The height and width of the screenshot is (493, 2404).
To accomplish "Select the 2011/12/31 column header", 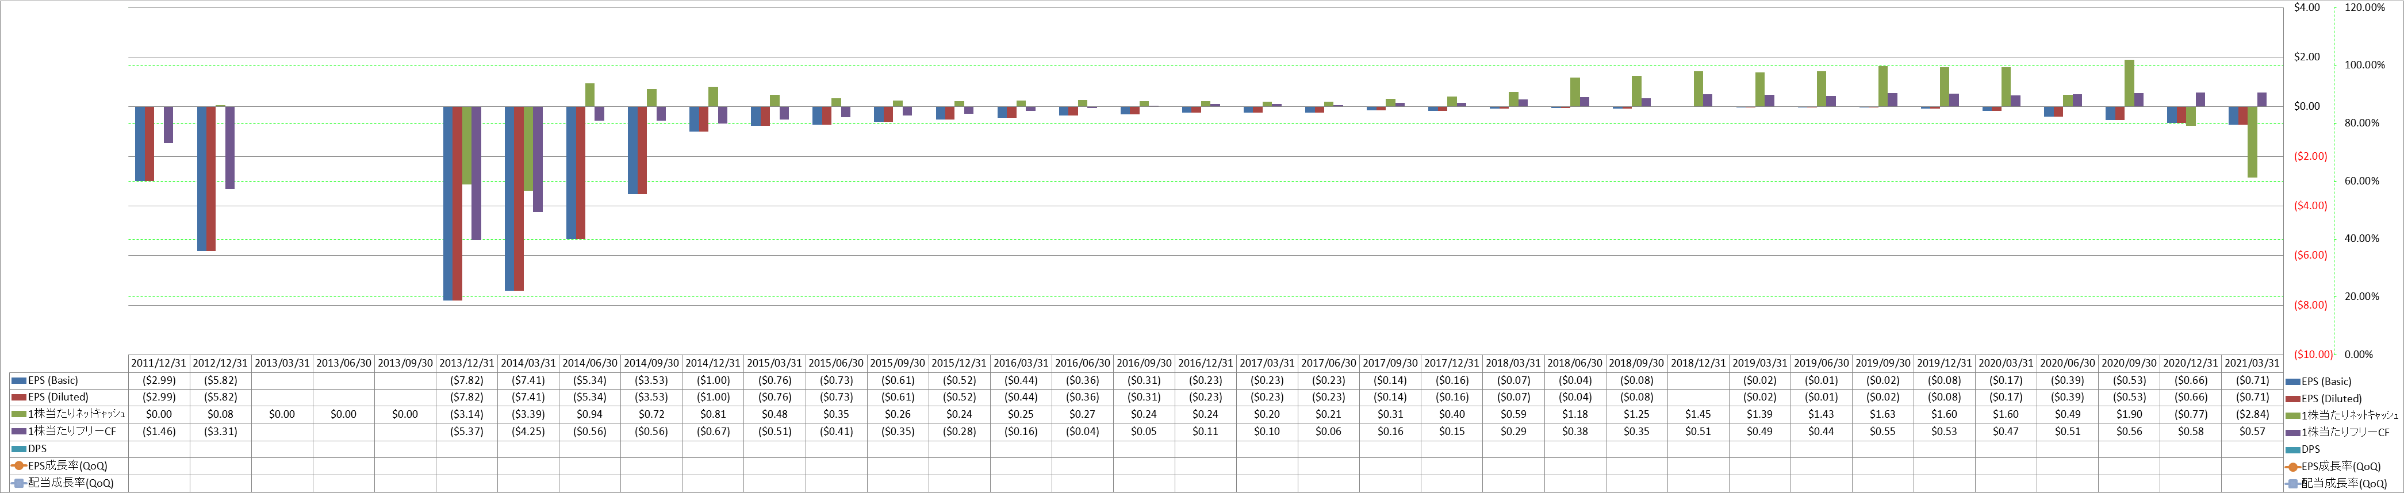I will click(x=159, y=363).
